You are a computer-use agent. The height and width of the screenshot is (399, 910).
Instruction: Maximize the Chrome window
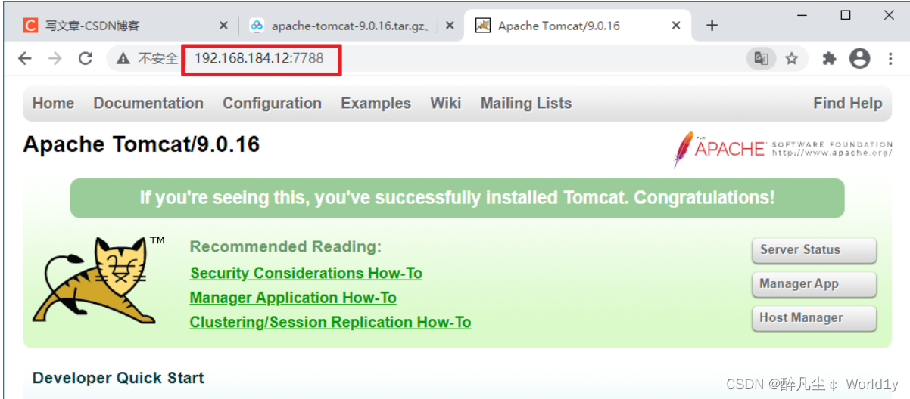(846, 15)
